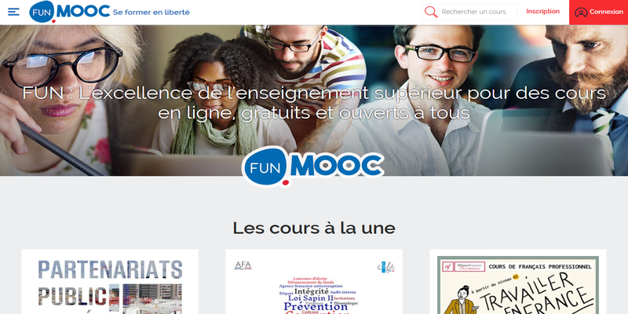Click the Les cours à la une heading

point(314,228)
